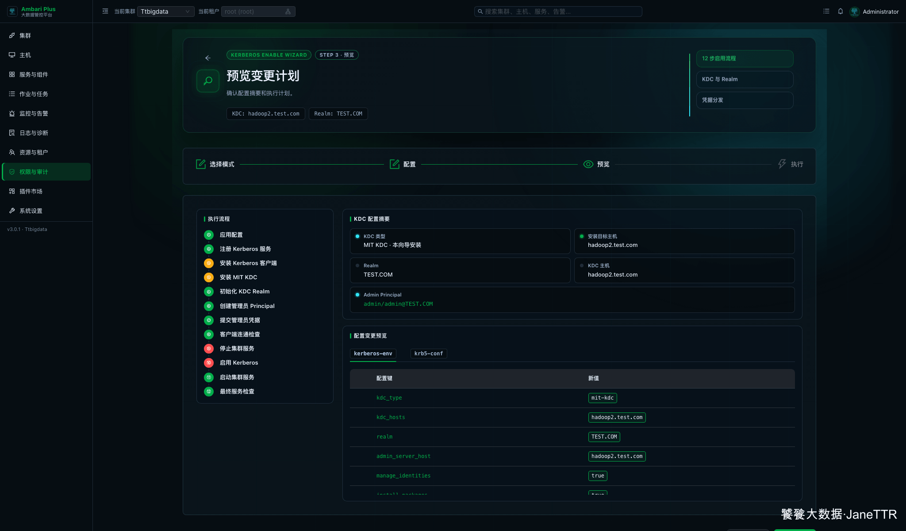Jump to the KDC 与 Realm anchor
The height and width of the screenshot is (531, 906).
(745, 79)
